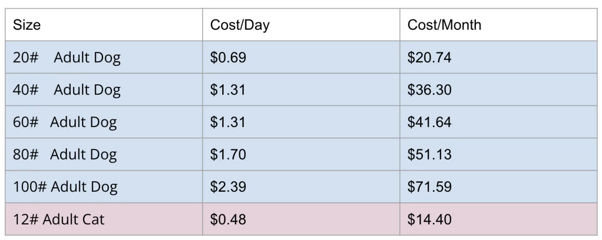Select the $14.40 monthly cost cell
602x240 pixels.
pyautogui.click(x=498, y=219)
